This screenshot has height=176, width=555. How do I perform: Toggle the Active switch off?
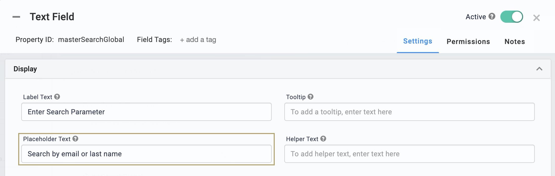click(511, 17)
